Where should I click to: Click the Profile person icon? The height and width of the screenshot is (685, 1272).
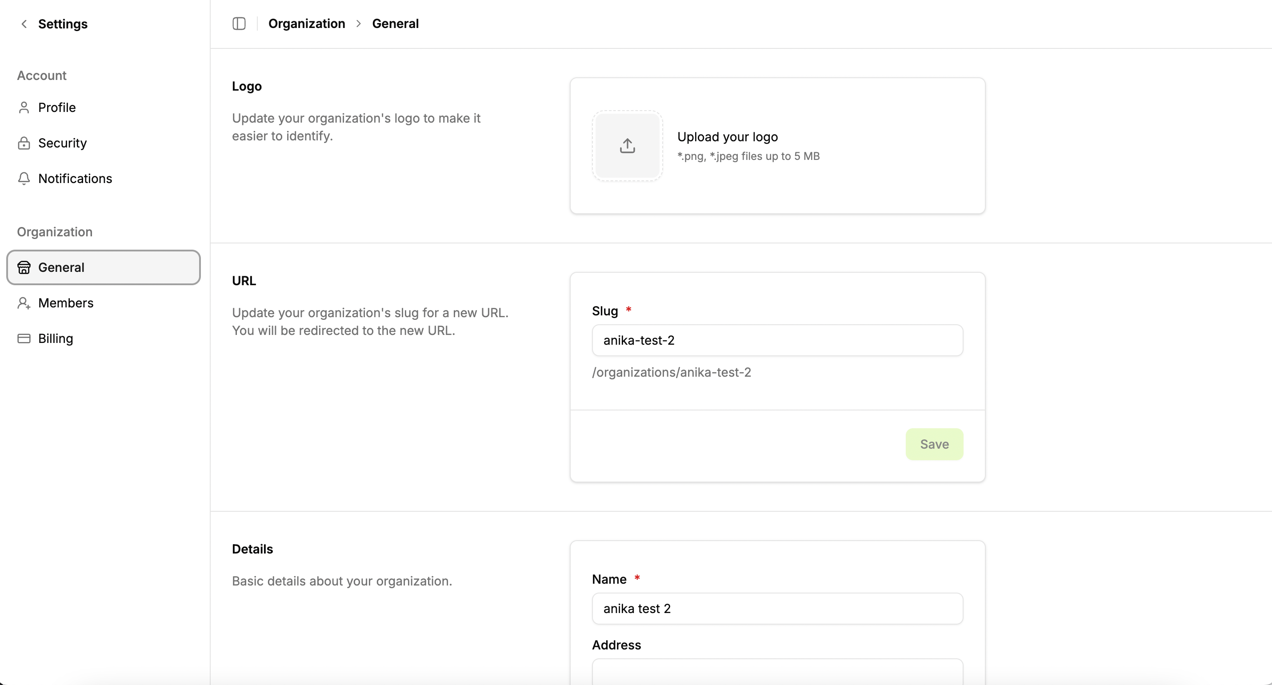tap(24, 108)
